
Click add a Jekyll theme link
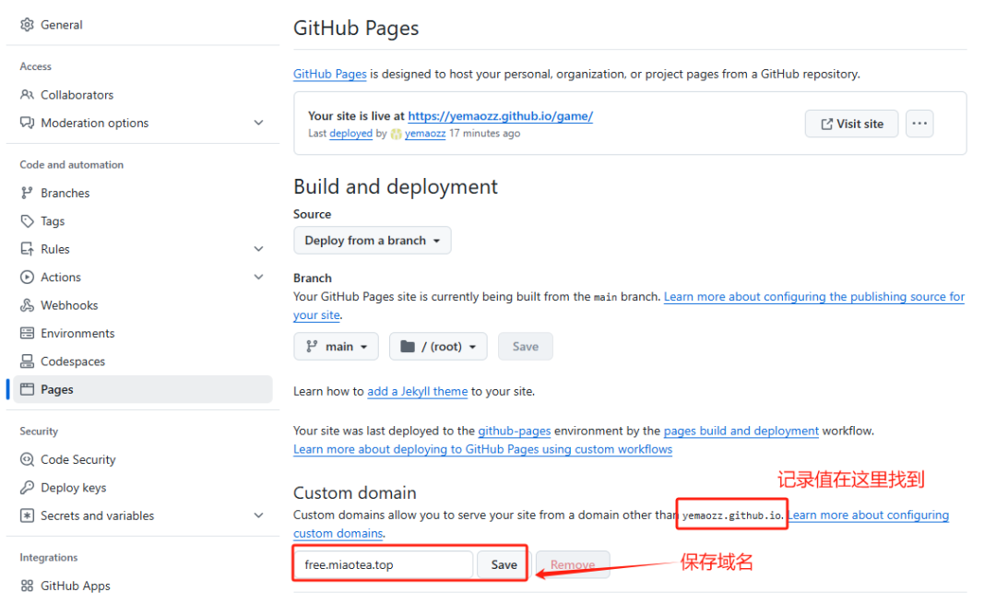pos(418,391)
